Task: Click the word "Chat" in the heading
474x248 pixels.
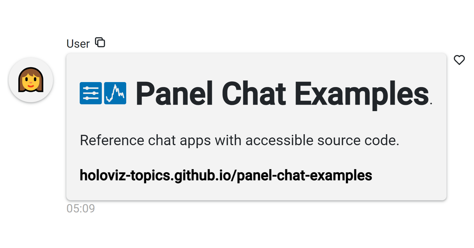Action: click(x=254, y=94)
